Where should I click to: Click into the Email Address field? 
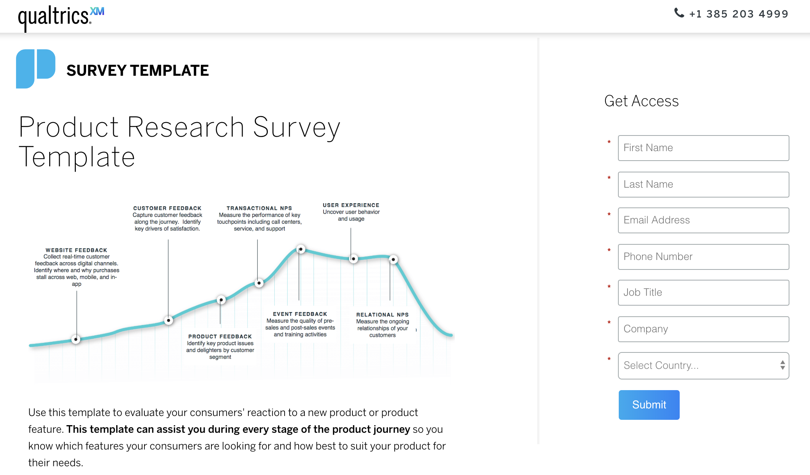tap(703, 220)
